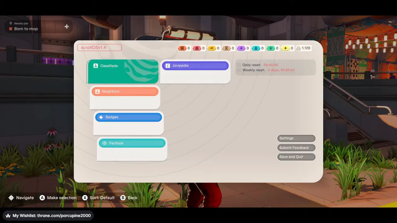This screenshot has width=397, height=223.
Task: Choose Save and Quit
Action: click(296, 157)
